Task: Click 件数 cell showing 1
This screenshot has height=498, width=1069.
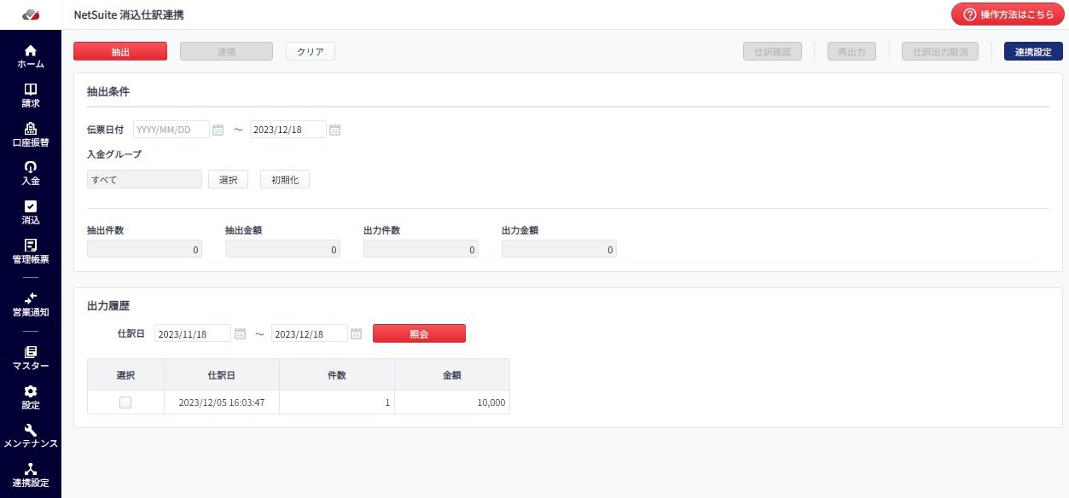Action: tap(337, 402)
